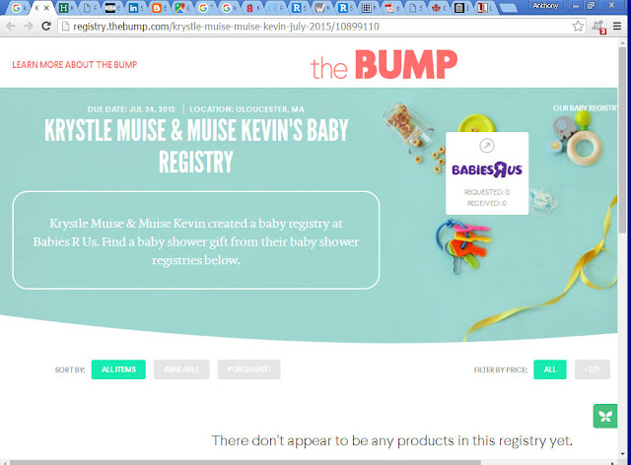Click Our Baby Registry heading link
Viewport: 631px width, 465px height.
tap(585, 108)
